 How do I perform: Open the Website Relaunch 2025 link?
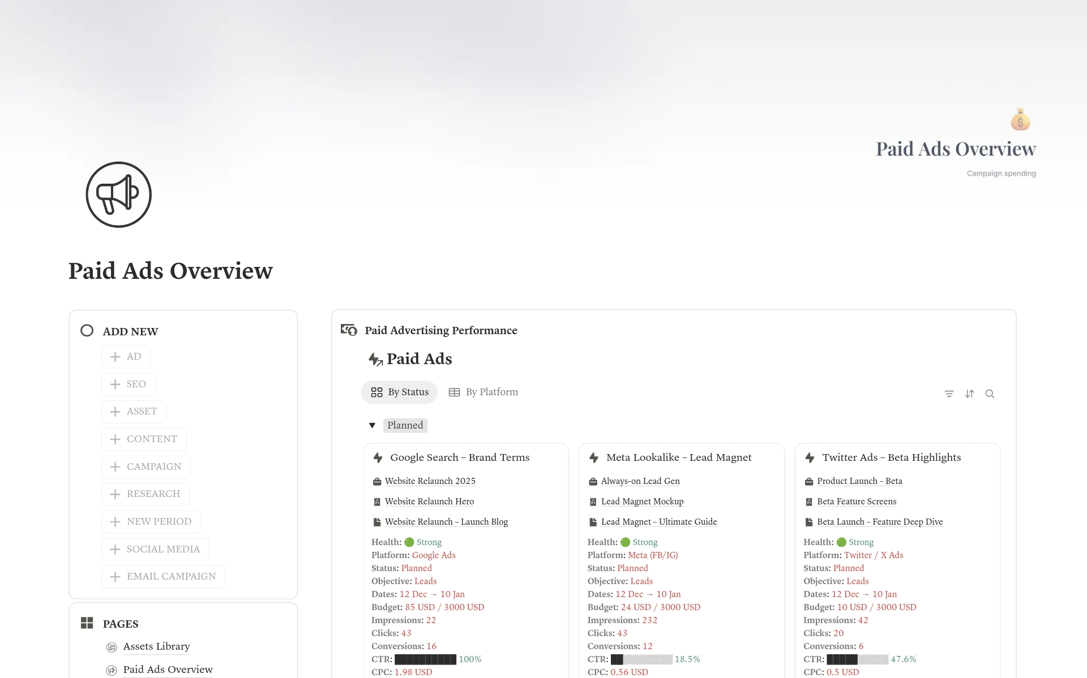coord(430,481)
